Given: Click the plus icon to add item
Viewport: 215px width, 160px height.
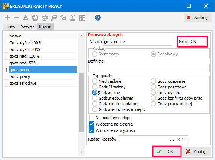Looking at the screenshot, I should pyautogui.click(x=7, y=18).
